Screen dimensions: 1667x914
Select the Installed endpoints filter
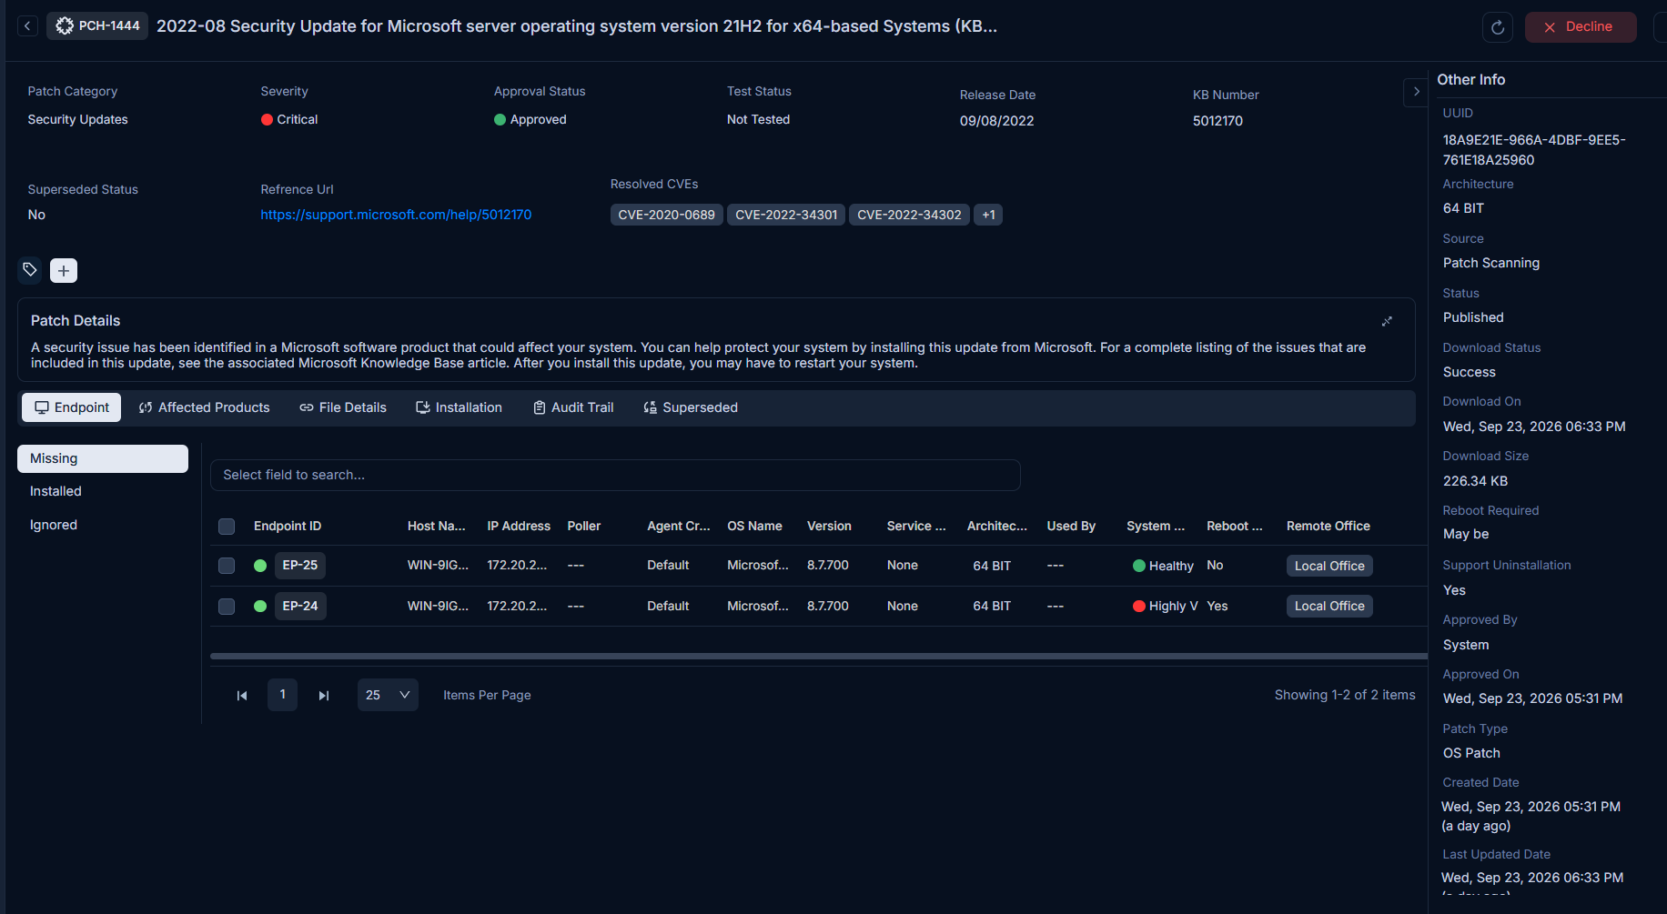coord(103,491)
